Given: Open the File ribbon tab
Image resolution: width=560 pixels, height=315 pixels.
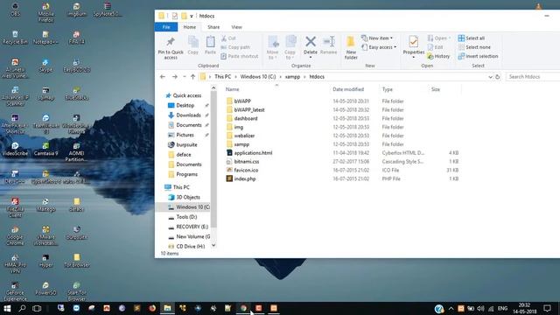Looking at the screenshot, I should pyautogui.click(x=166, y=27).
